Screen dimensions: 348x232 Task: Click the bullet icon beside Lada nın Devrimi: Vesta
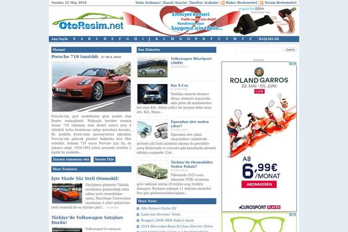[x=138, y=215]
